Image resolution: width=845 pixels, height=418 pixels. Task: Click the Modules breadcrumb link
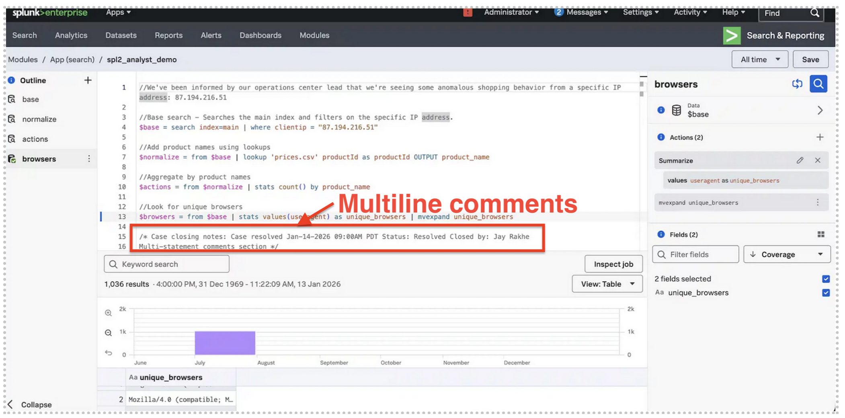tap(23, 59)
